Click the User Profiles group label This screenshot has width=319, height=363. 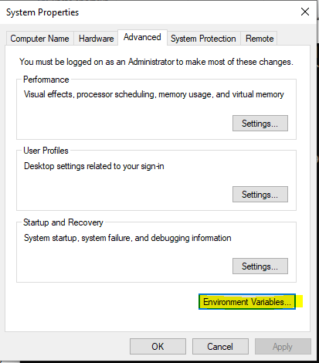(x=46, y=151)
